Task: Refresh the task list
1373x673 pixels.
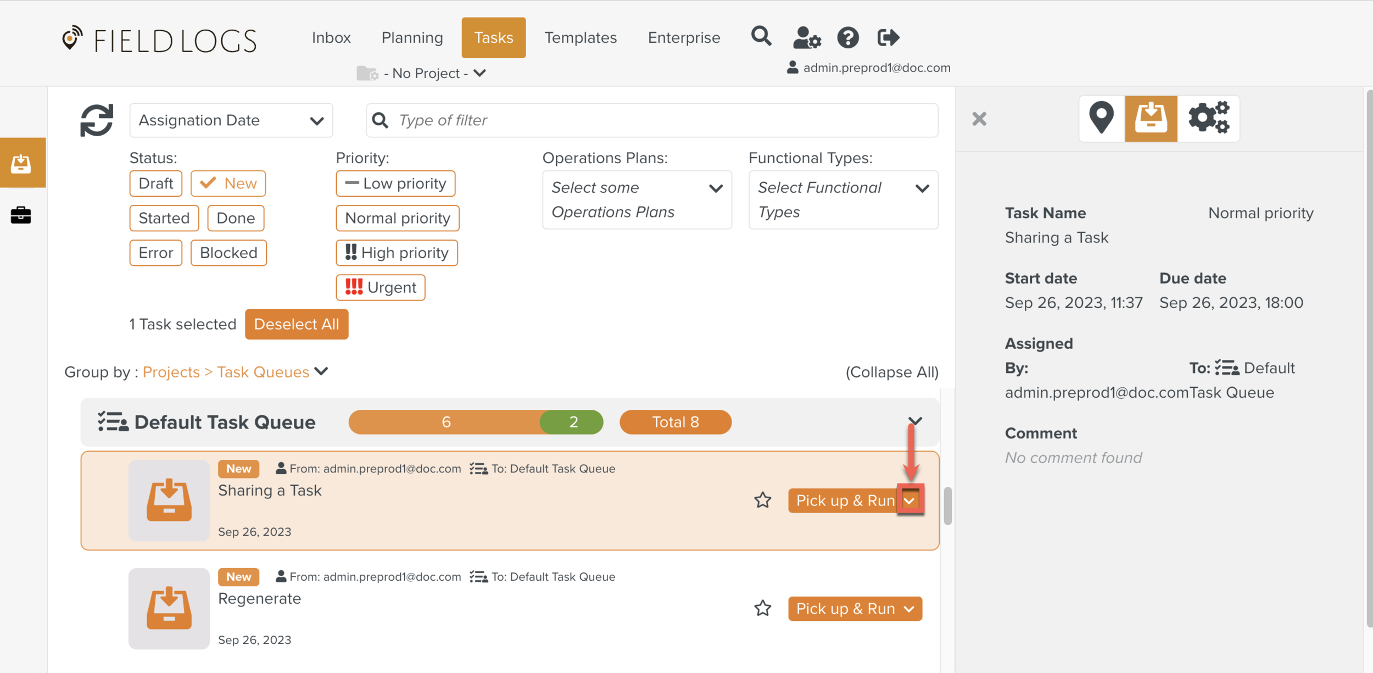Action: [x=97, y=120]
